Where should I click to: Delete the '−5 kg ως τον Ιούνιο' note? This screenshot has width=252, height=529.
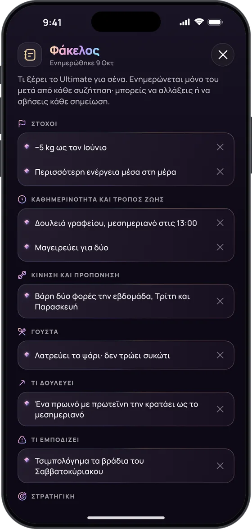click(220, 147)
